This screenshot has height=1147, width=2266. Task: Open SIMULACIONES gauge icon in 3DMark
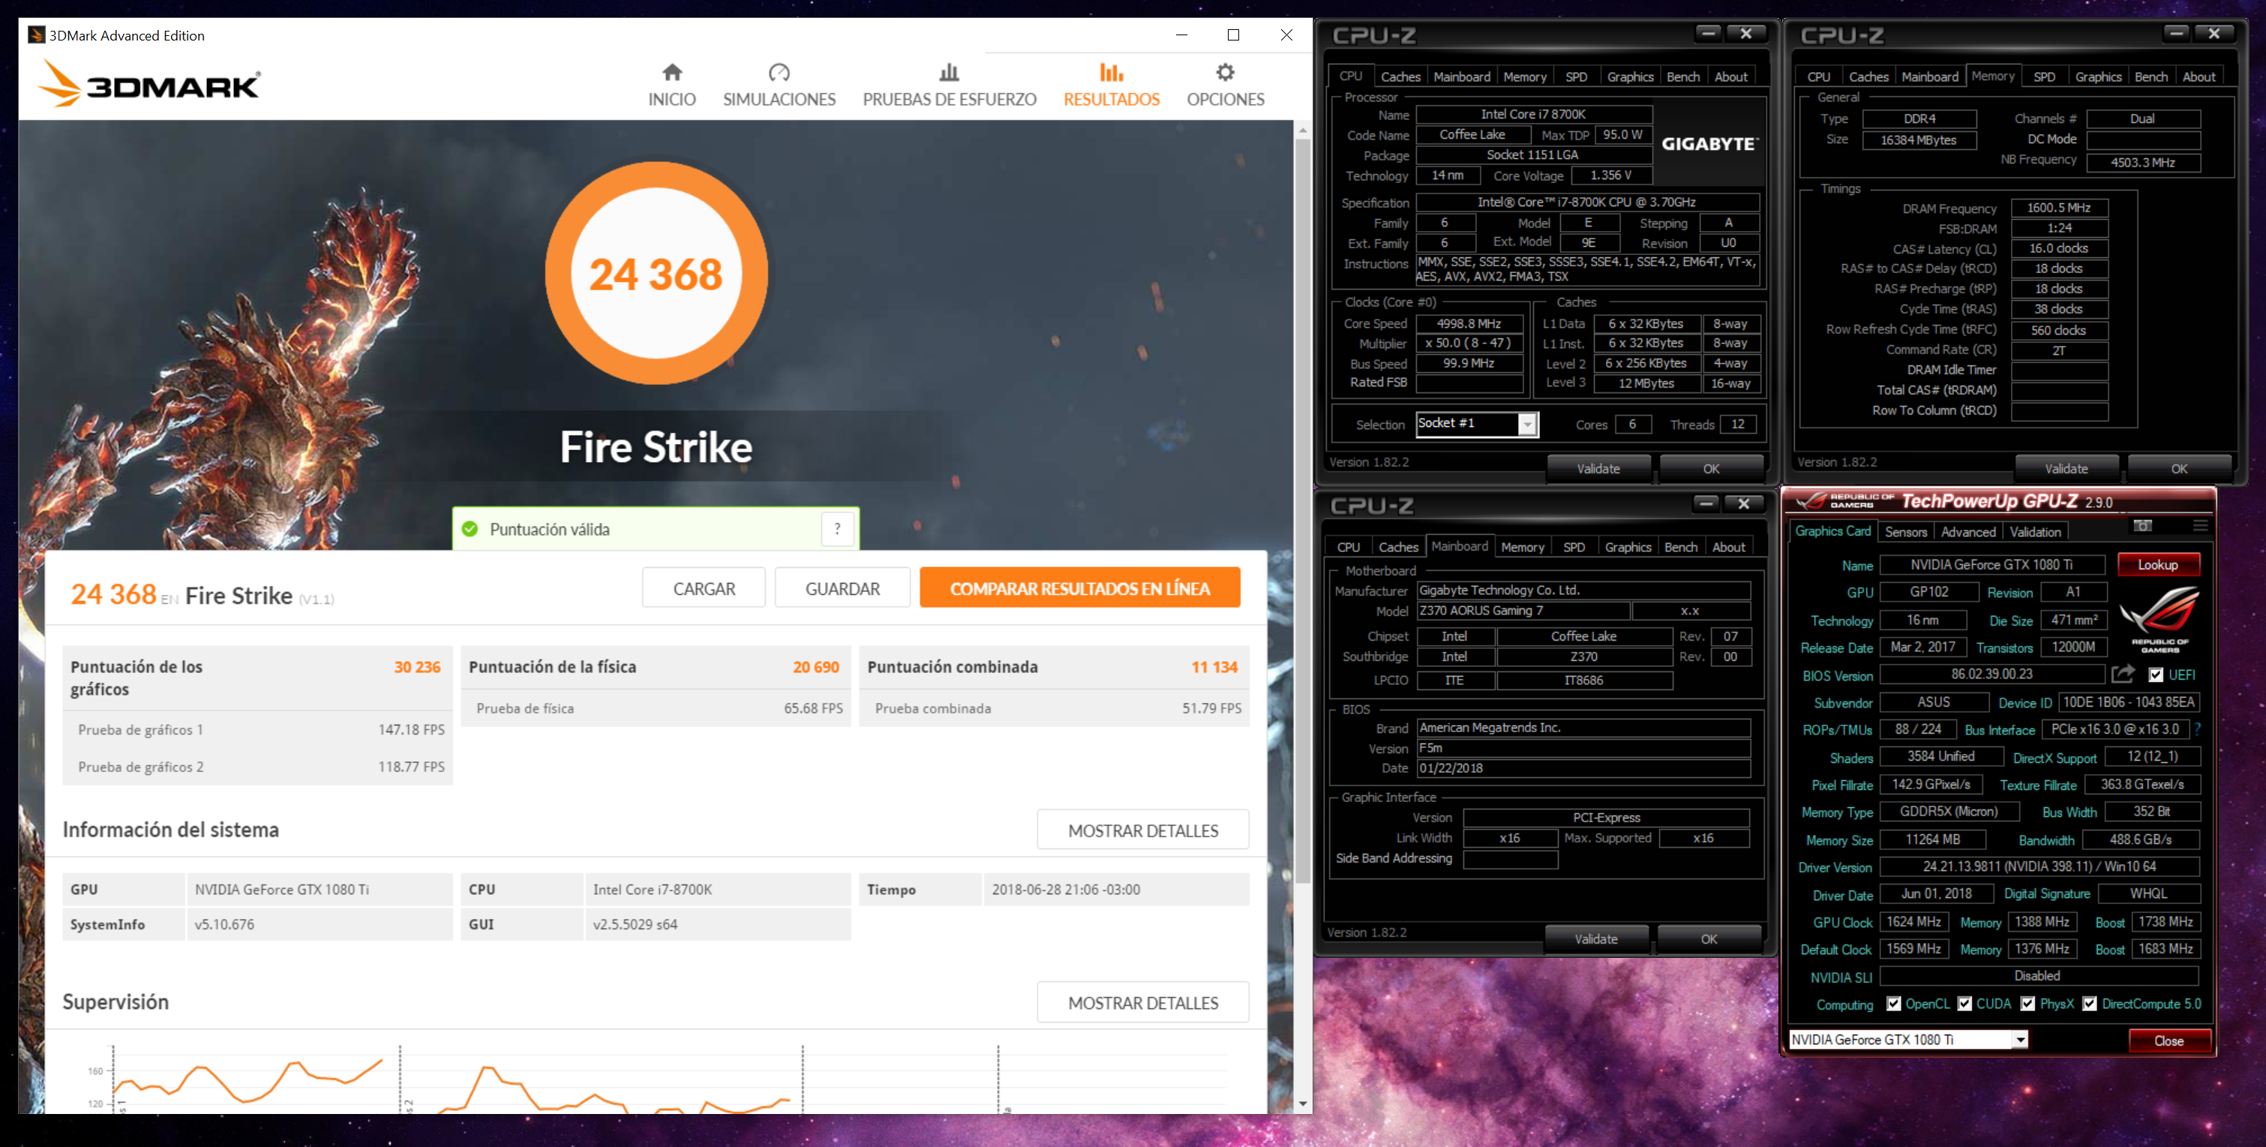coord(779,72)
